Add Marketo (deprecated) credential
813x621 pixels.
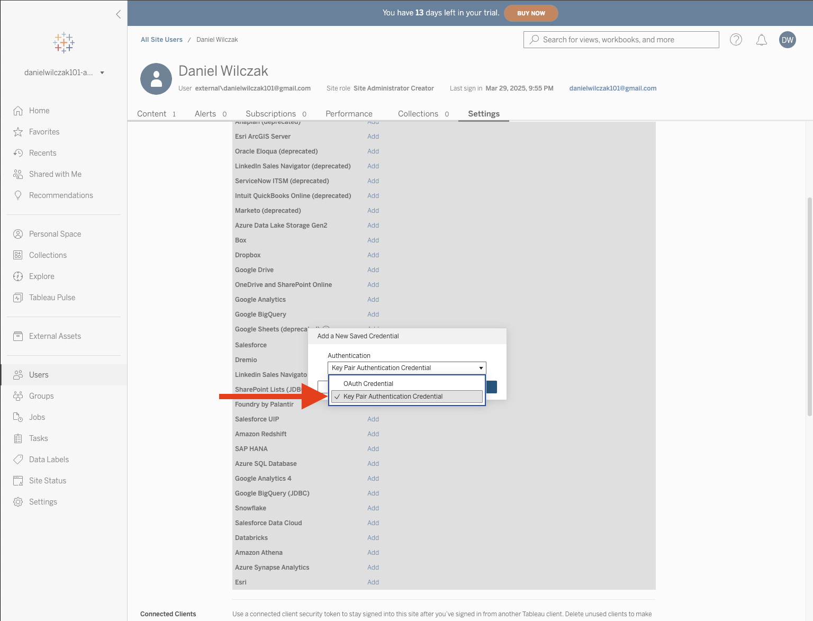click(x=373, y=211)
